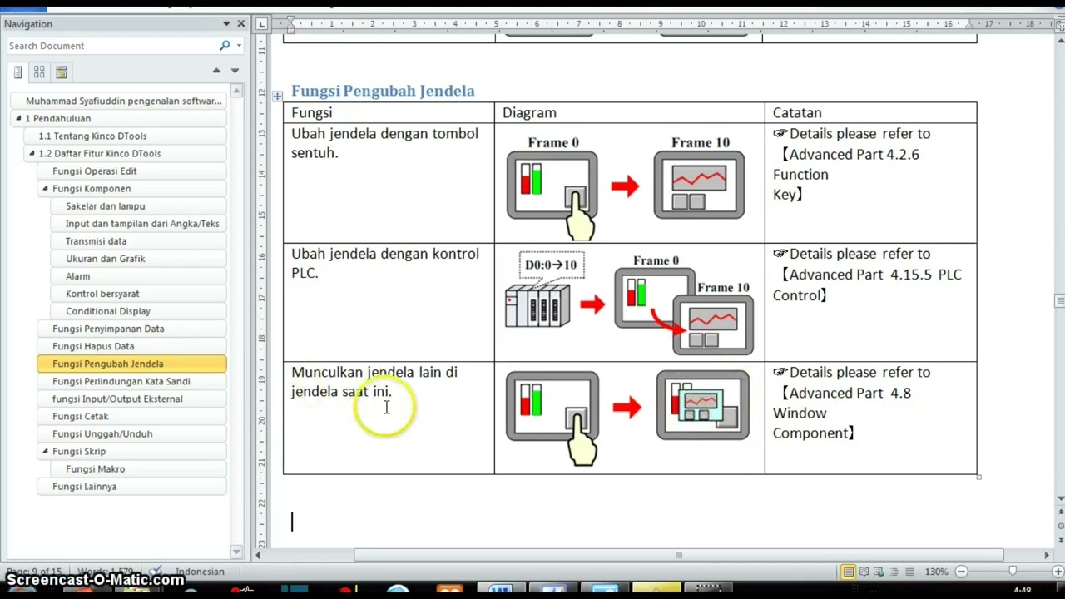Image resolution: width=1065 pixels, height=599 pixels.
Task: Select Input dan tampilan dari Angka/Teks
Action: 139,223
